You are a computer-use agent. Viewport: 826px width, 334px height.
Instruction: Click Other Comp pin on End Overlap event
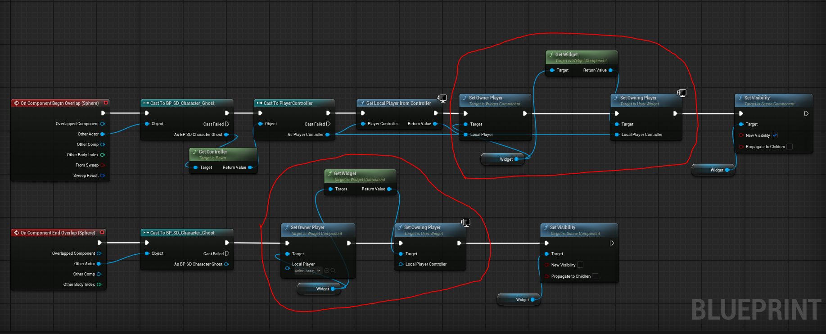99,274
